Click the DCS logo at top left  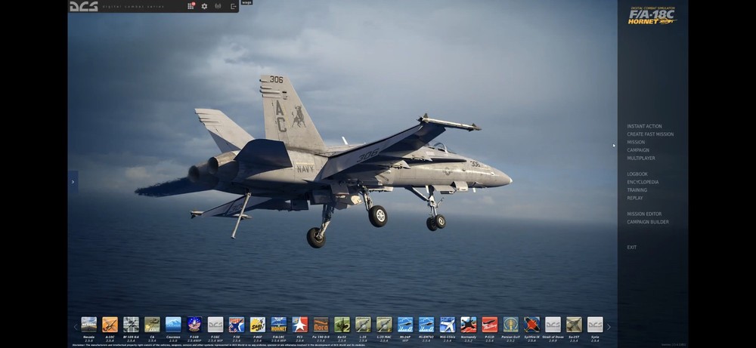[x=83, y=6]
